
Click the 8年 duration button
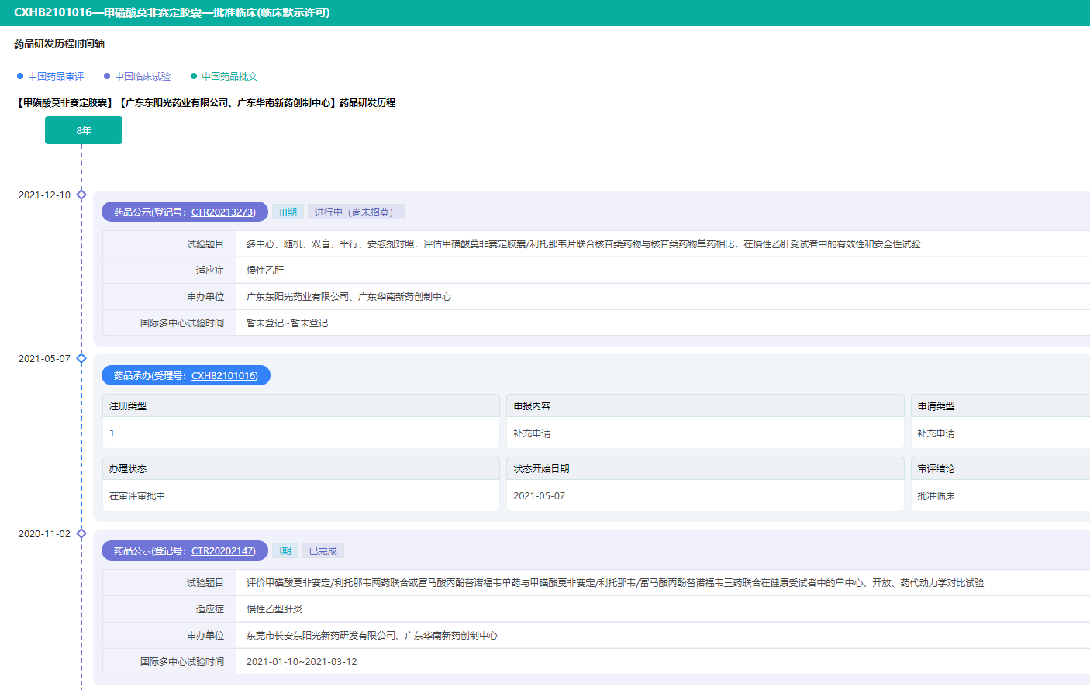(84, 130)
